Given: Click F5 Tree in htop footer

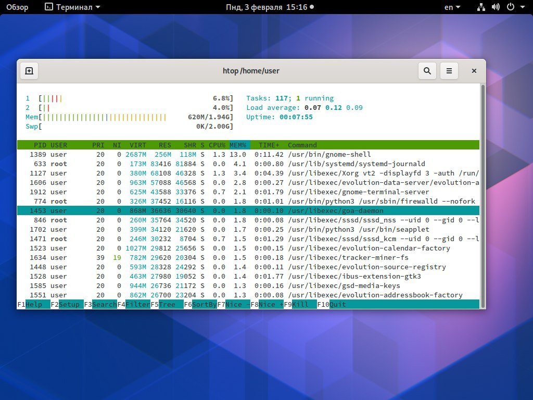Looking at the screenshot, I should click(x=167, y=304).
